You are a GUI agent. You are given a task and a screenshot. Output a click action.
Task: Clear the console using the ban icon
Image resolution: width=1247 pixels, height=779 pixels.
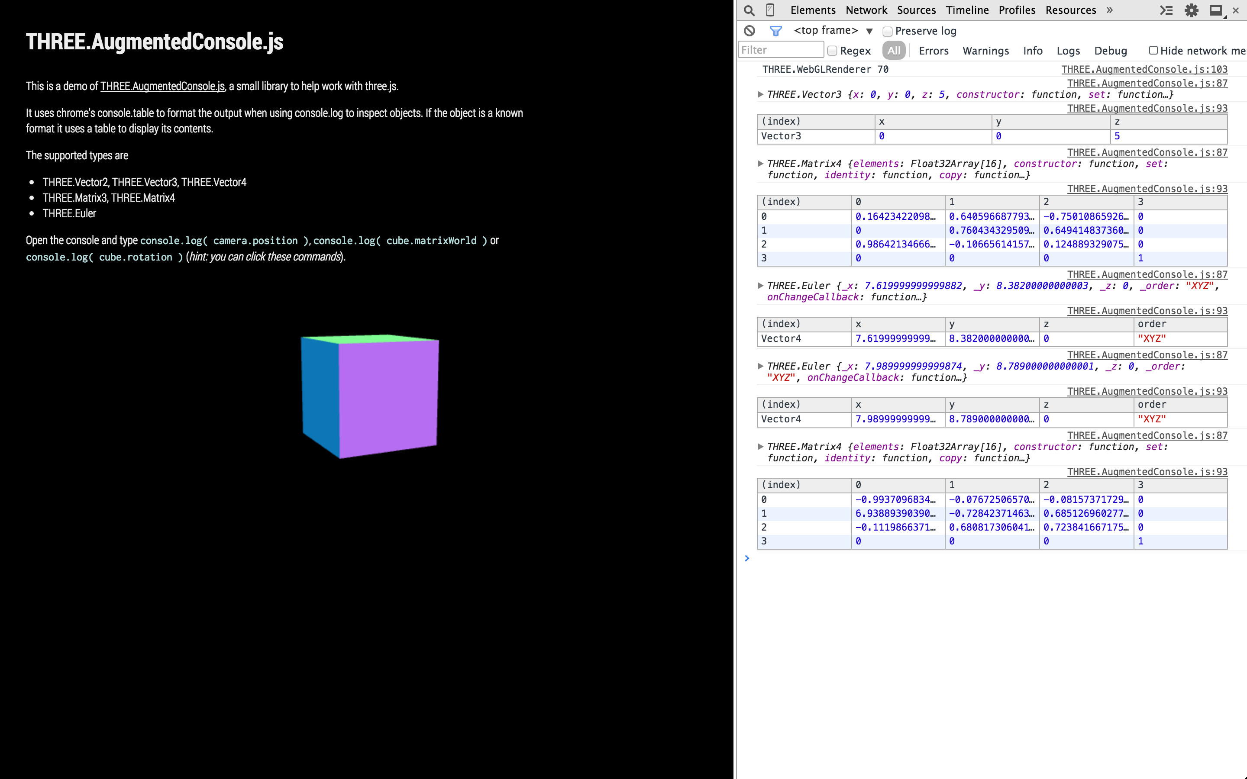pyautogui.click(x=750, y=30)
